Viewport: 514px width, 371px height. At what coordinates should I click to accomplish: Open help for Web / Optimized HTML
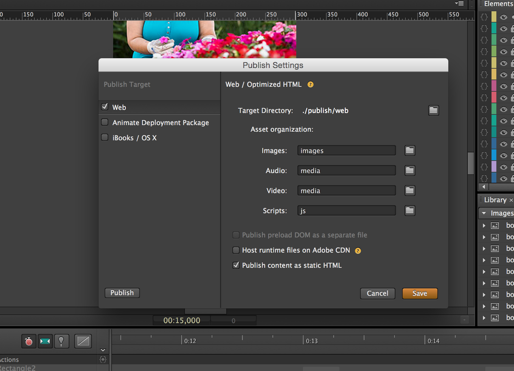[x=310, y=85]
